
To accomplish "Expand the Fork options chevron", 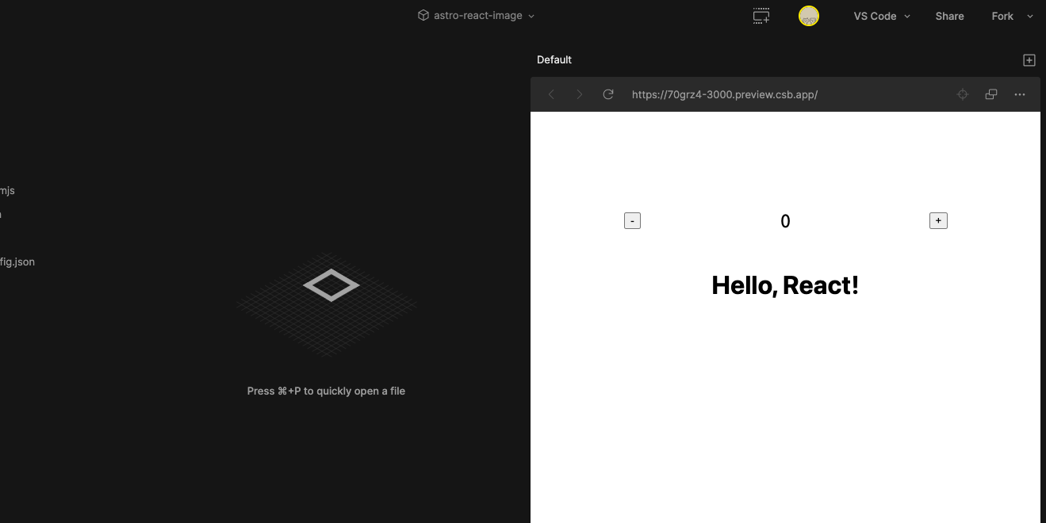I will [1030, 16].
